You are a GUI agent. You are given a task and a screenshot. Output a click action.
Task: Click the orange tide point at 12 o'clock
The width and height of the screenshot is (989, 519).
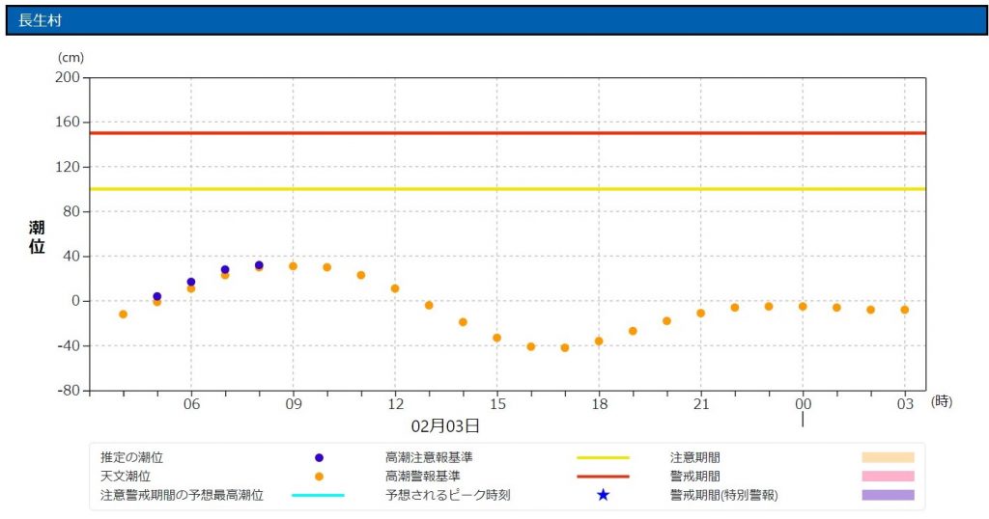coord(395,288)
